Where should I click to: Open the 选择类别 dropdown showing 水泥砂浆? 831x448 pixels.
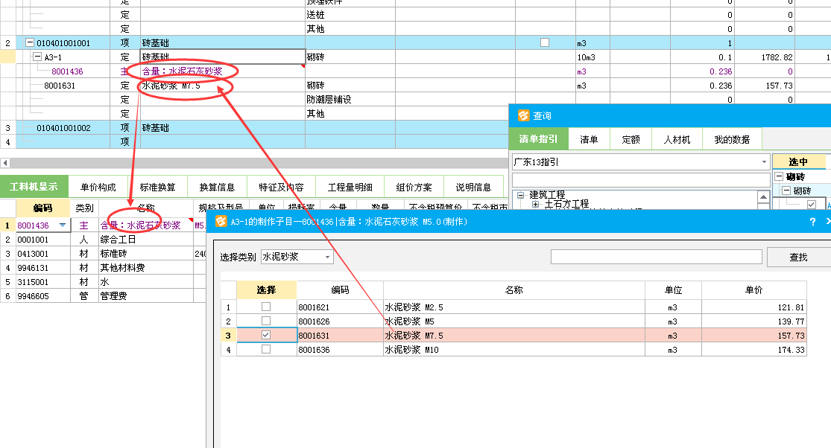(x=327, y=257)
